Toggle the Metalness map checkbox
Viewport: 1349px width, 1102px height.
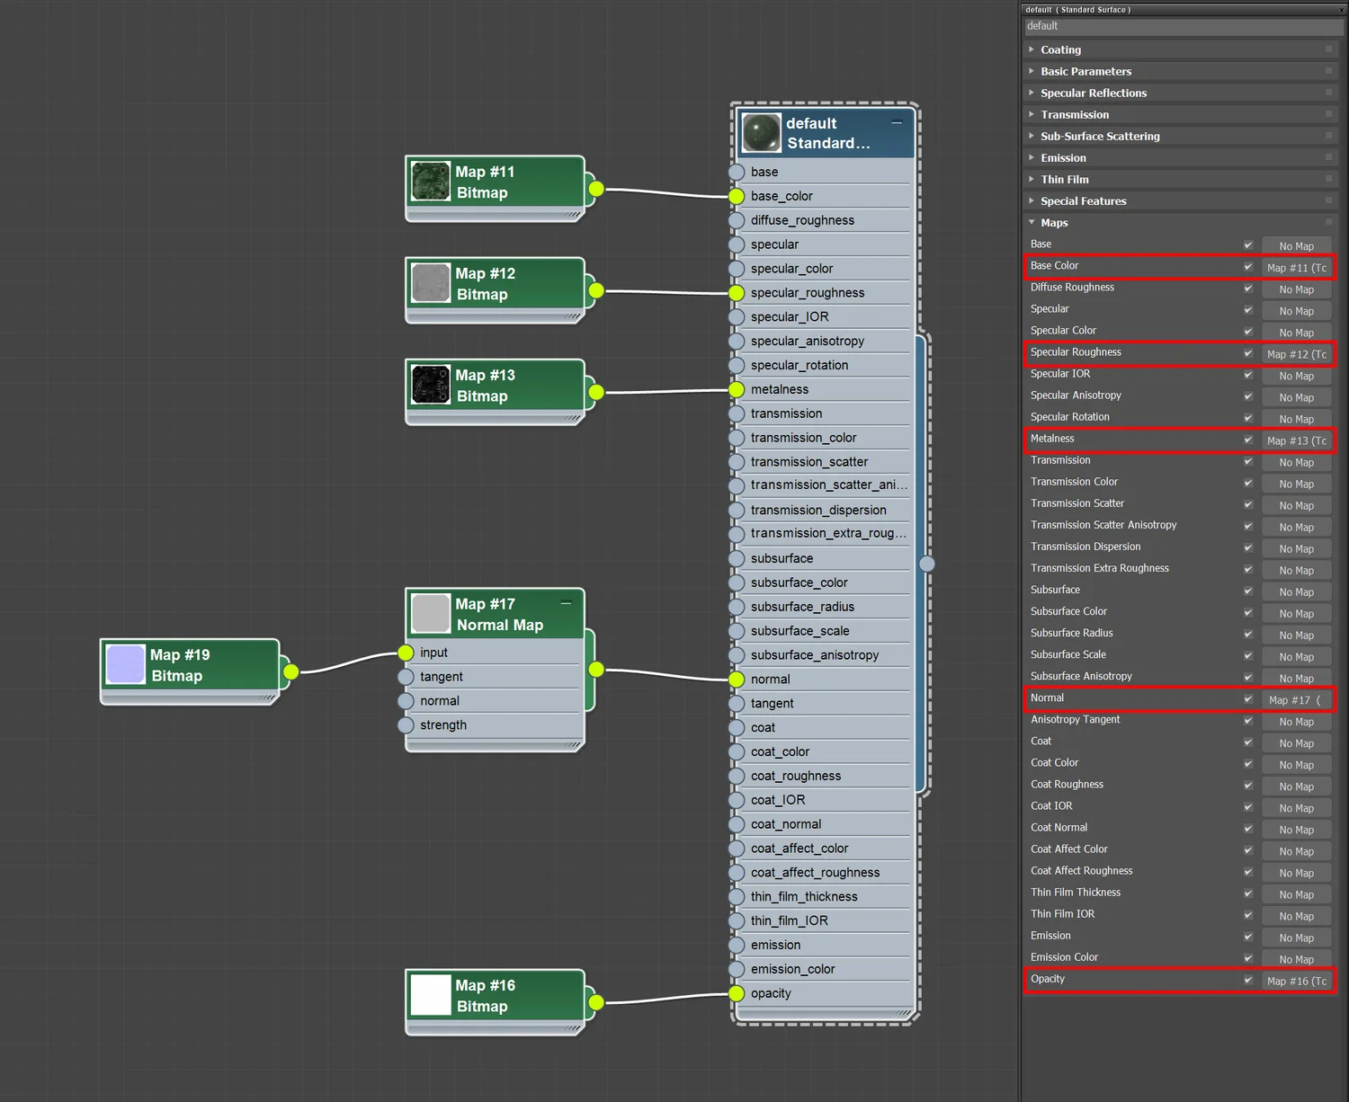tap(1248, 440)
